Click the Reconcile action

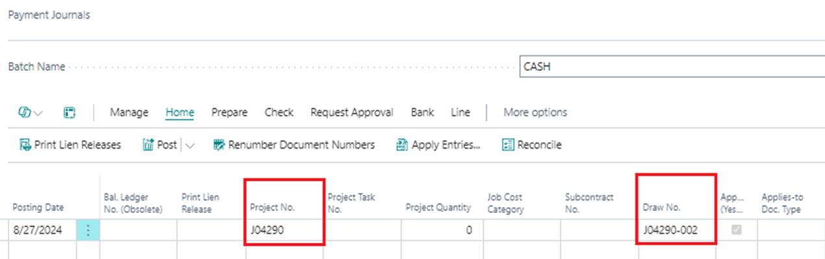531,145
